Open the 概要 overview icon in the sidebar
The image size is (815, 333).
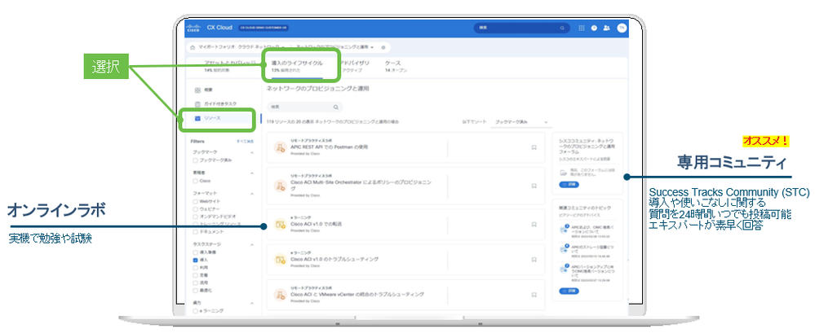[x=197, y=90]
